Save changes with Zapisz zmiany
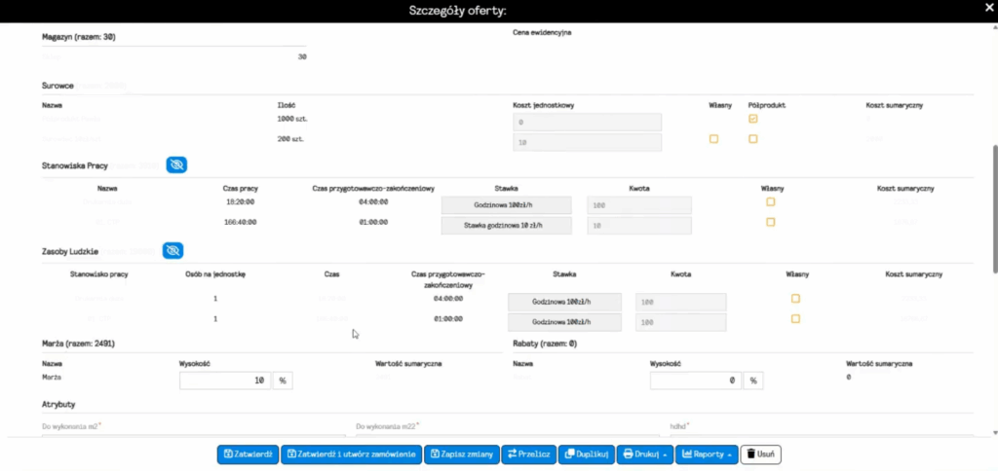 click(x=462, y=453)
